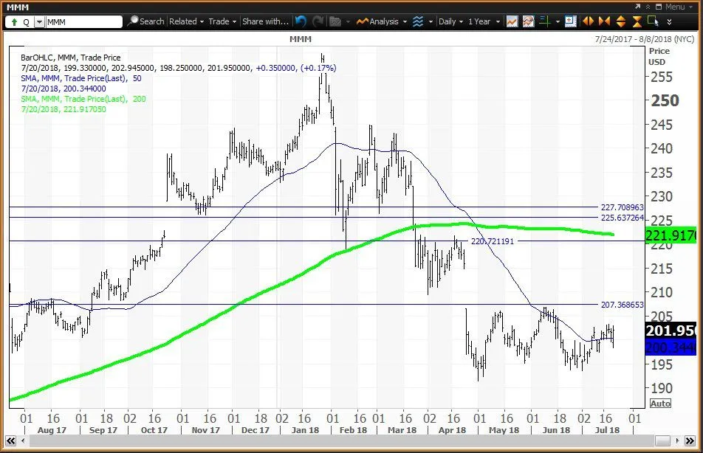Click the 250 price axis label
This screenshot has width=703, height=453.
[665, 101]
